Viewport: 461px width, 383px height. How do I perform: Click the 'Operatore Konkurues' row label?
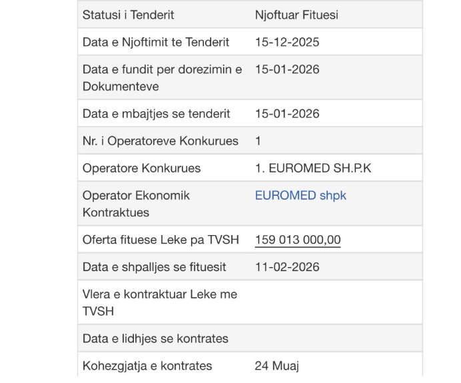click(141, 168)
